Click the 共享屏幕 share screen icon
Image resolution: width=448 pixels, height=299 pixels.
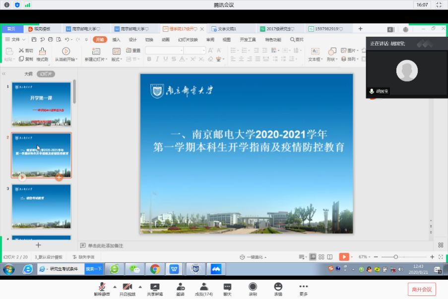tap(154, 288)
